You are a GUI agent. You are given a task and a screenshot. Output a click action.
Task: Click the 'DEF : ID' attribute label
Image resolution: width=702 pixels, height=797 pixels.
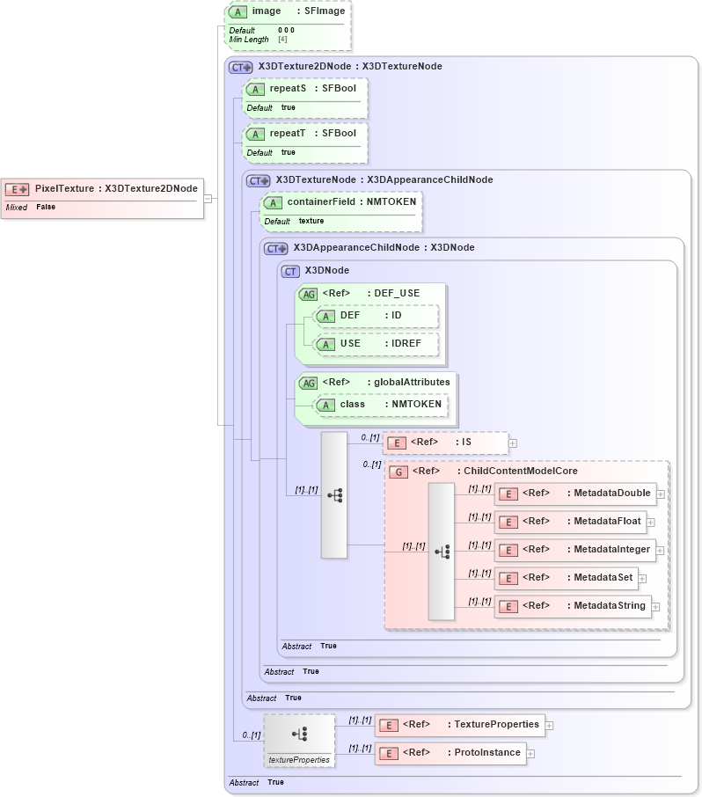pos(371,315)
